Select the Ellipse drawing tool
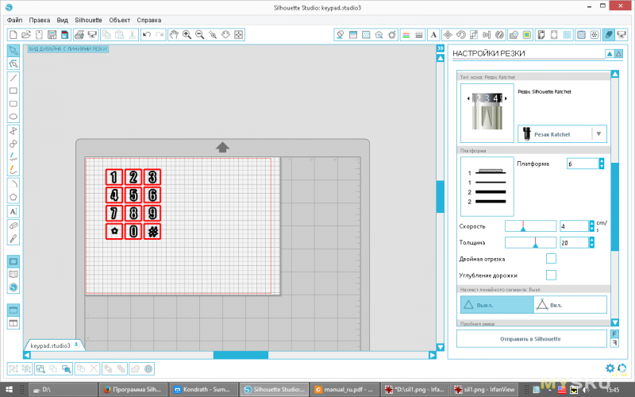 click(13, 117)
